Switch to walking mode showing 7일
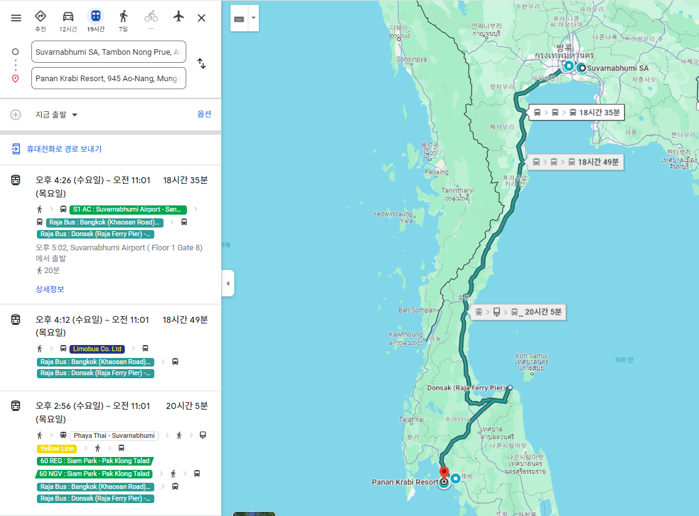This screenshot has height=516, width=699. [124, 22]
